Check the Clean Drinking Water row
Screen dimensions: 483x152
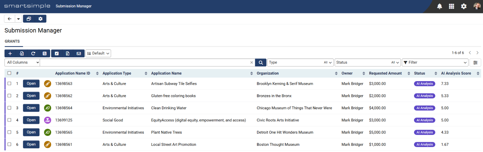(x=9, y=108)
